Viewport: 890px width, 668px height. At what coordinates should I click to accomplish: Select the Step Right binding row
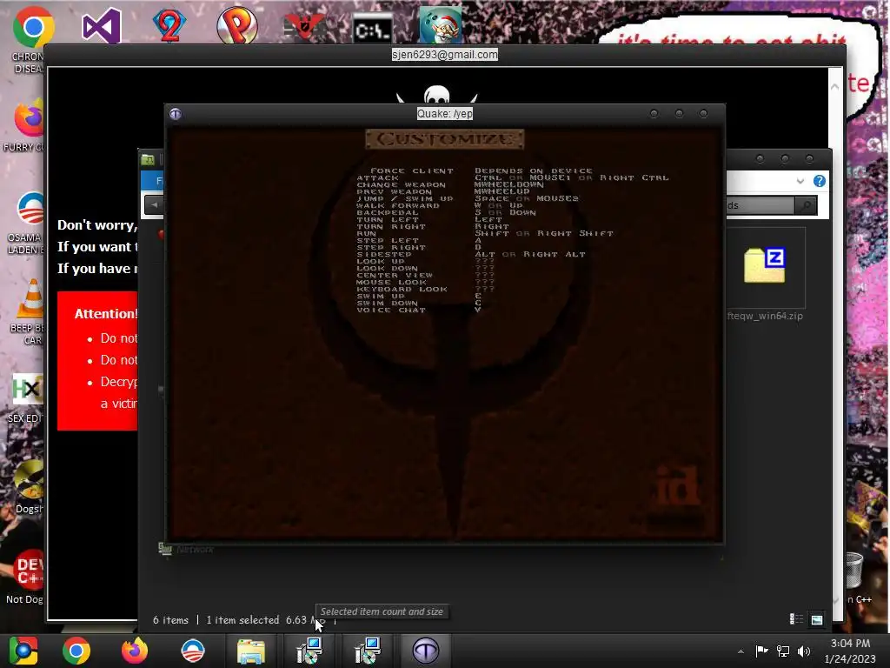419,247
